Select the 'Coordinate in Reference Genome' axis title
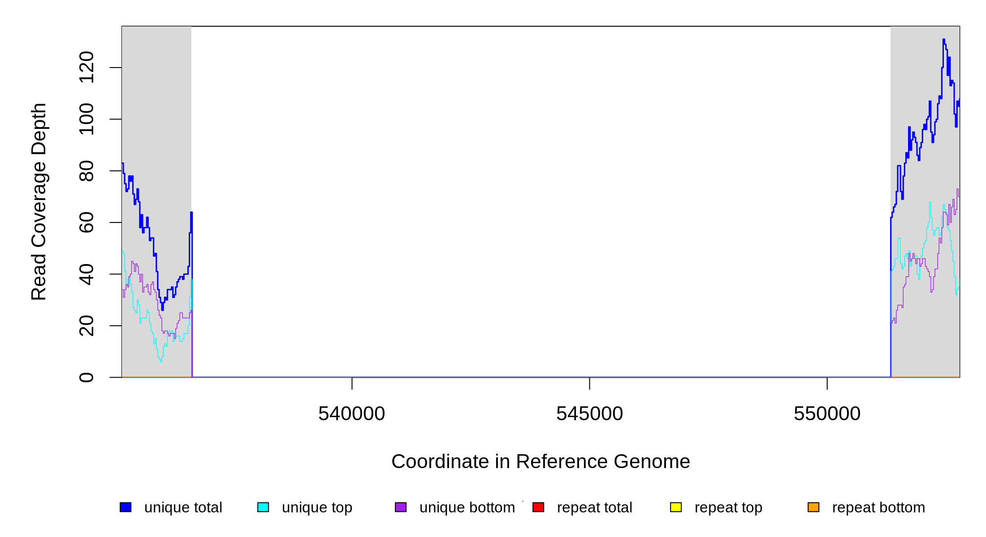Image resolution: width=986 pixels, height=537 pixels. pyautogui.click(x=541, y=461)
